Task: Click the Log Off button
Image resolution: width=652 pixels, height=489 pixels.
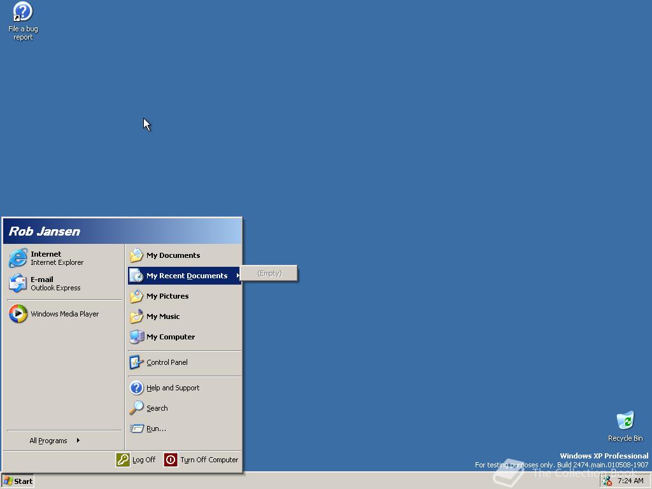Action: click(x=136, y=460)
